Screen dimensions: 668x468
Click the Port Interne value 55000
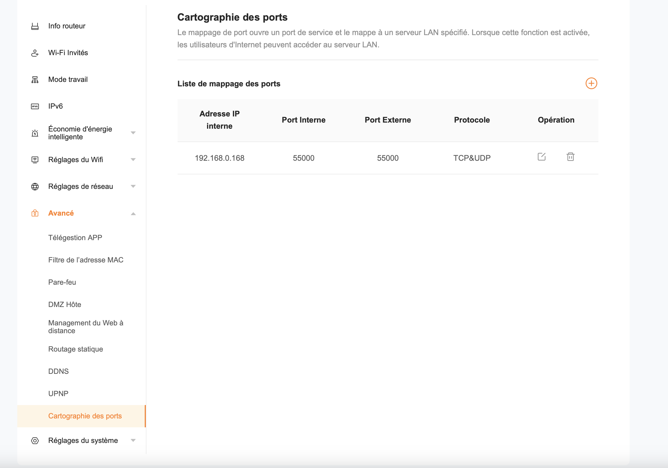coord(303,158)
